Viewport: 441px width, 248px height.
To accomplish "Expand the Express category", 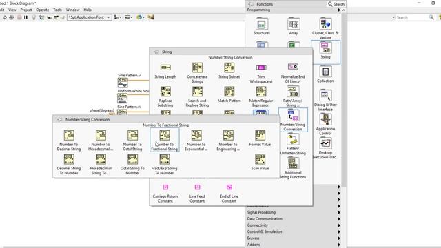I will [339, 238].
